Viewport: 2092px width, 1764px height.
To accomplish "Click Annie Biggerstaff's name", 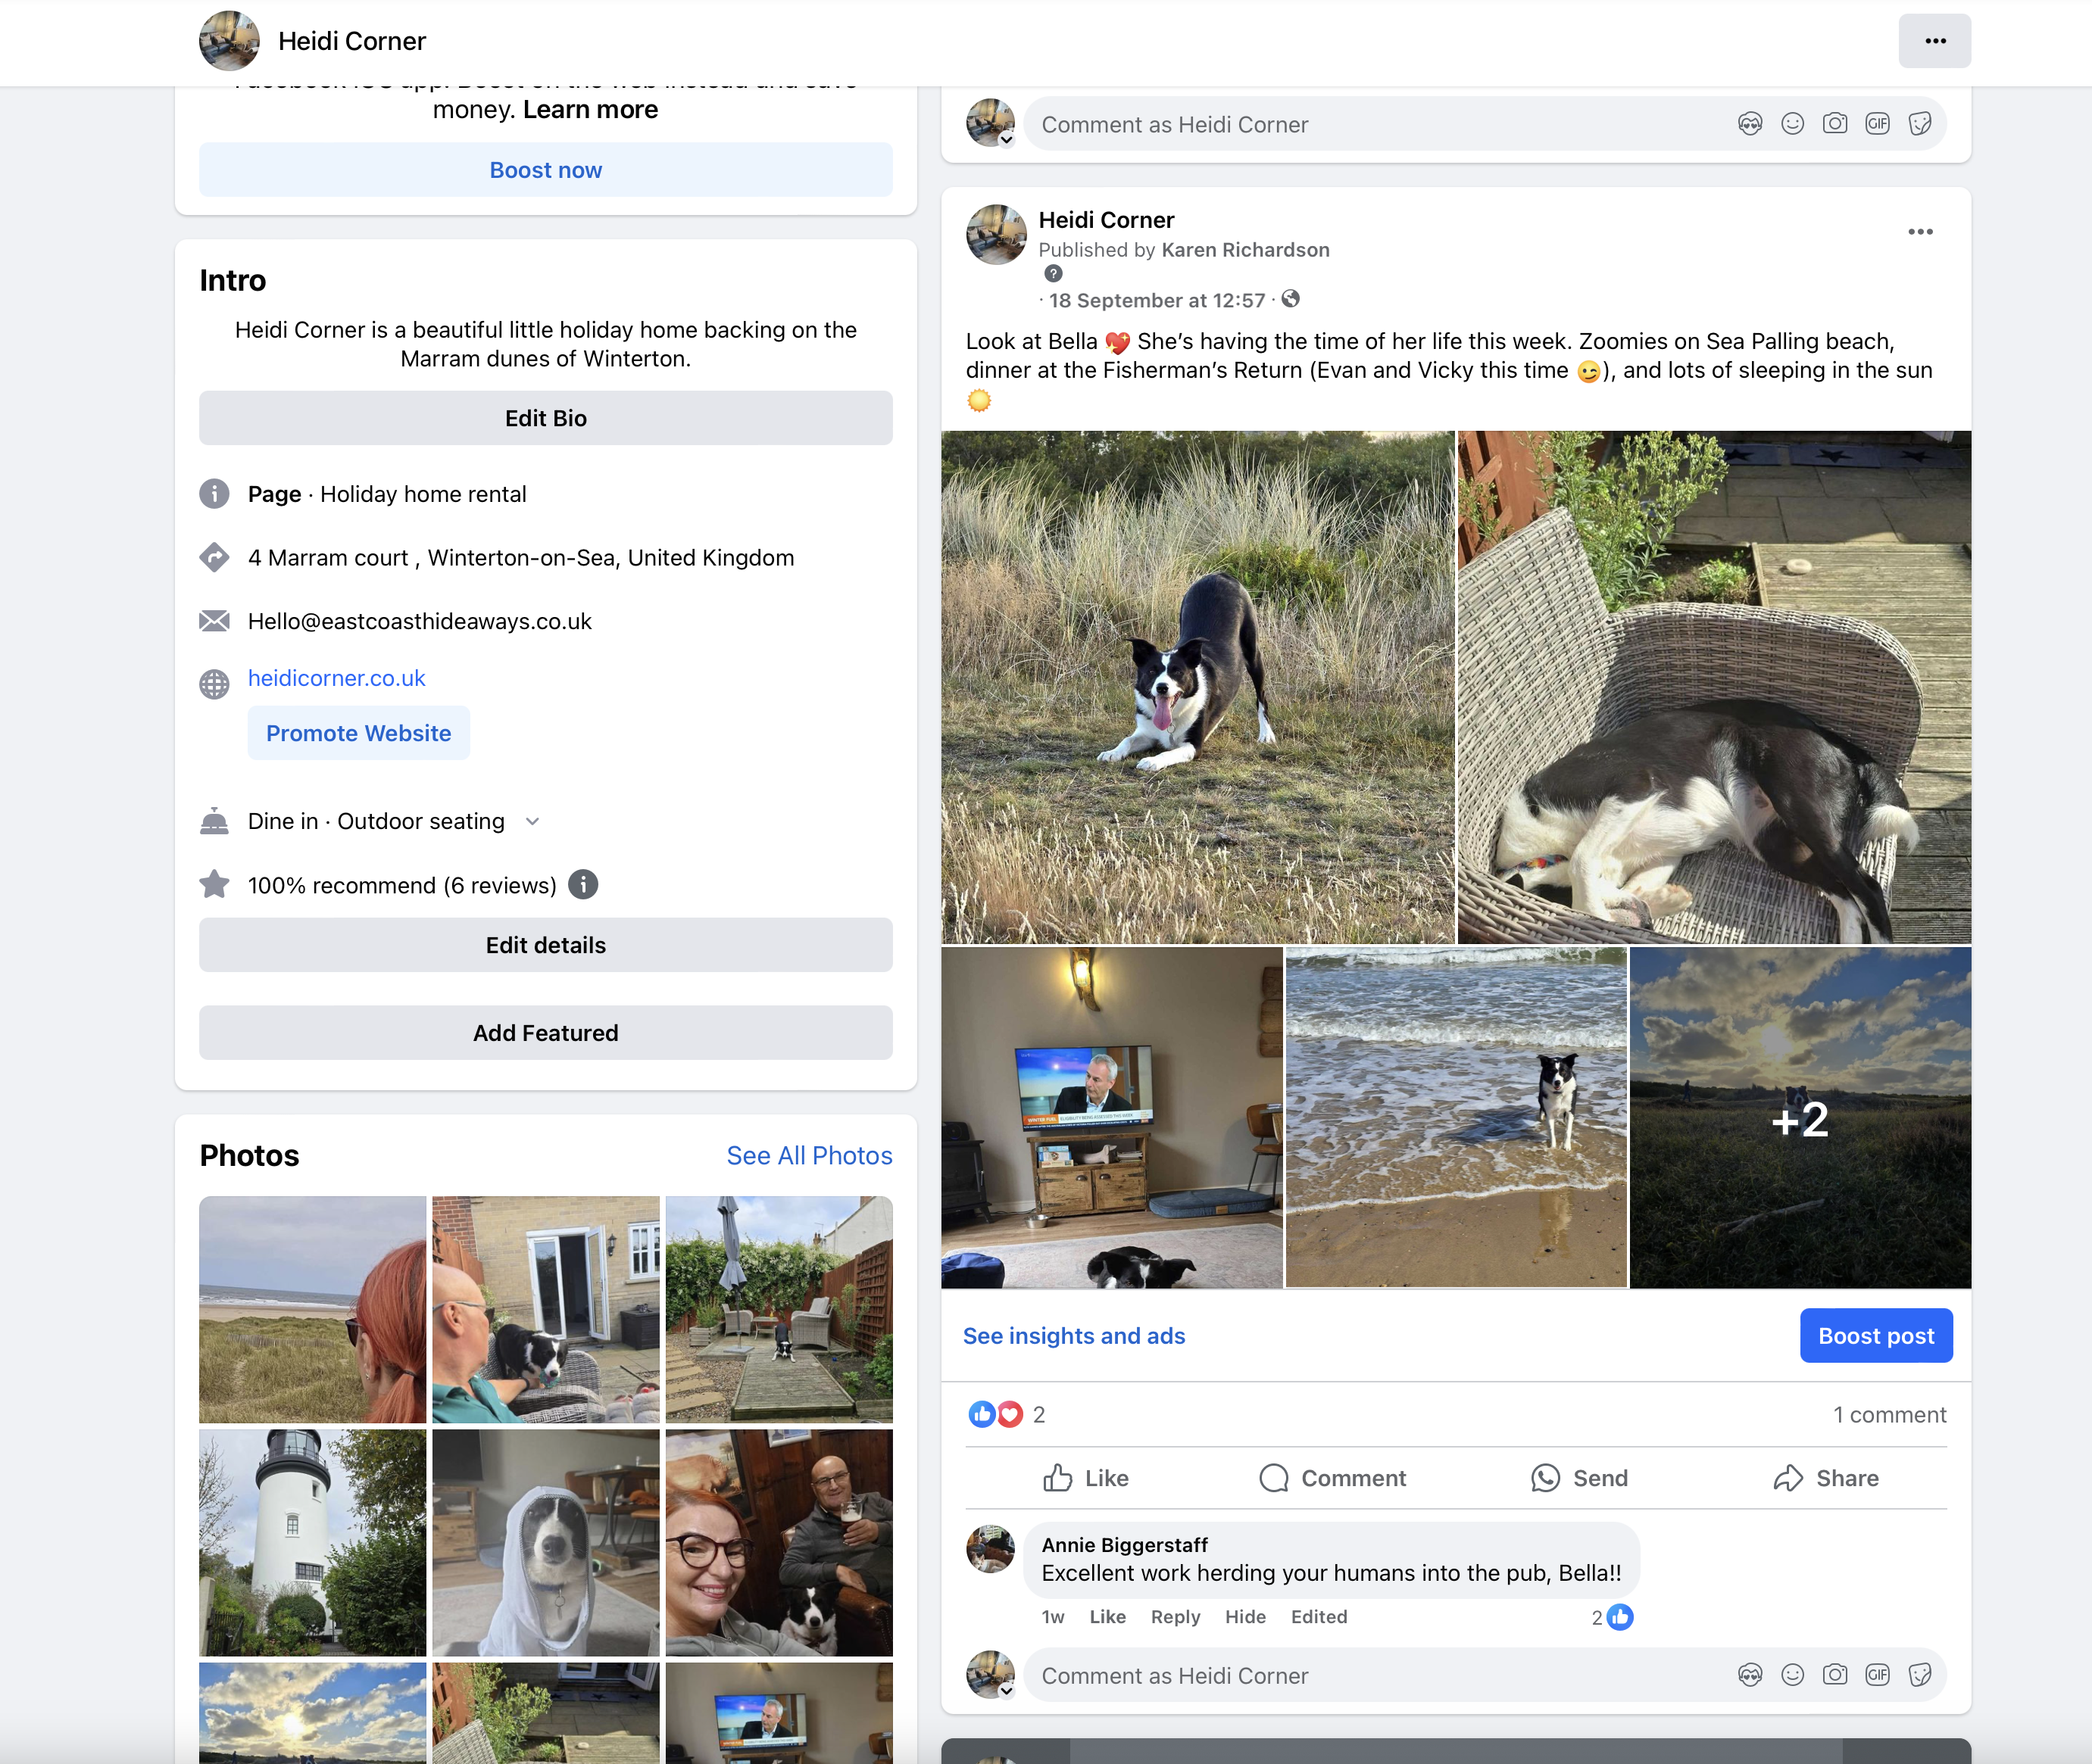I will (1125, 1545).
